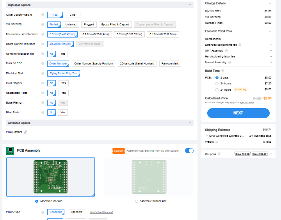Click the help icon beside Via Covering
Screen dimensions: 281x220
coord(43,24)
